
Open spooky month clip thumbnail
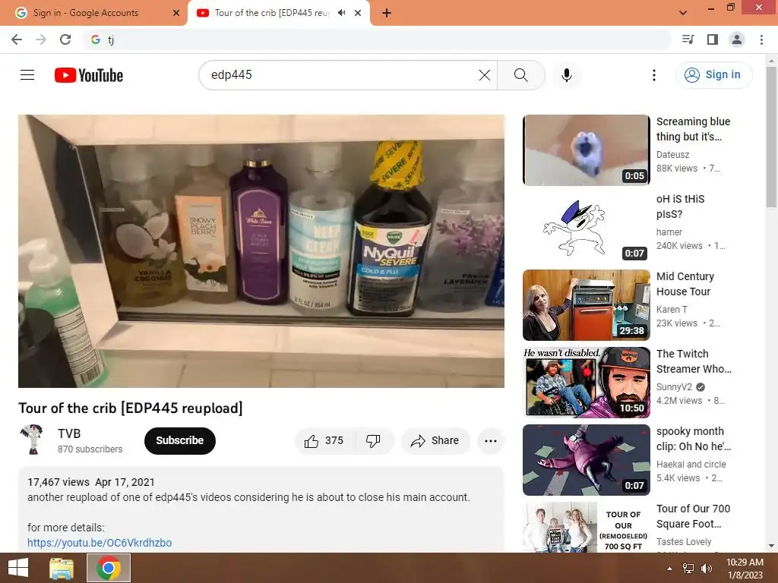click(x=586, y=459)
